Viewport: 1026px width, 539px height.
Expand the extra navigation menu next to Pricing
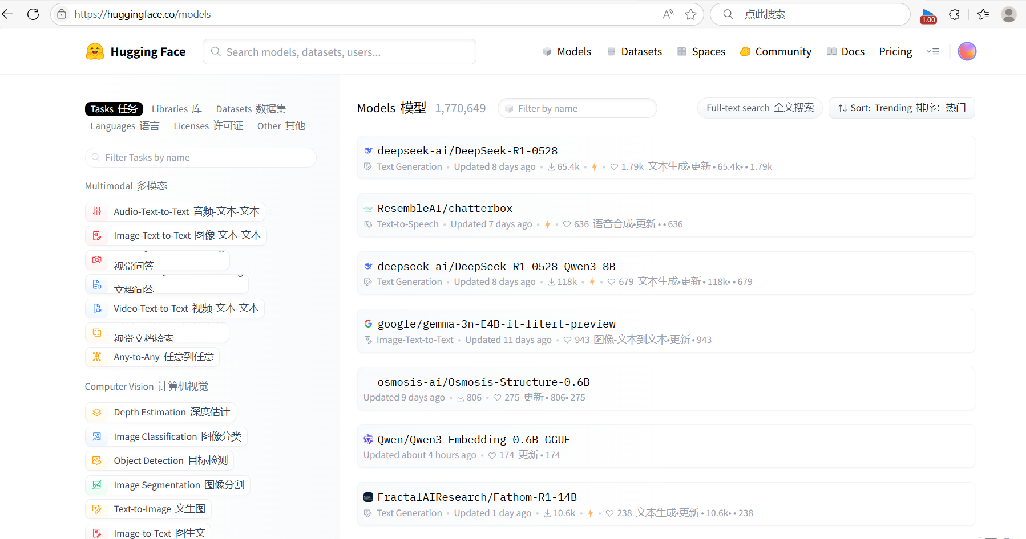click(x=933, y=51)
